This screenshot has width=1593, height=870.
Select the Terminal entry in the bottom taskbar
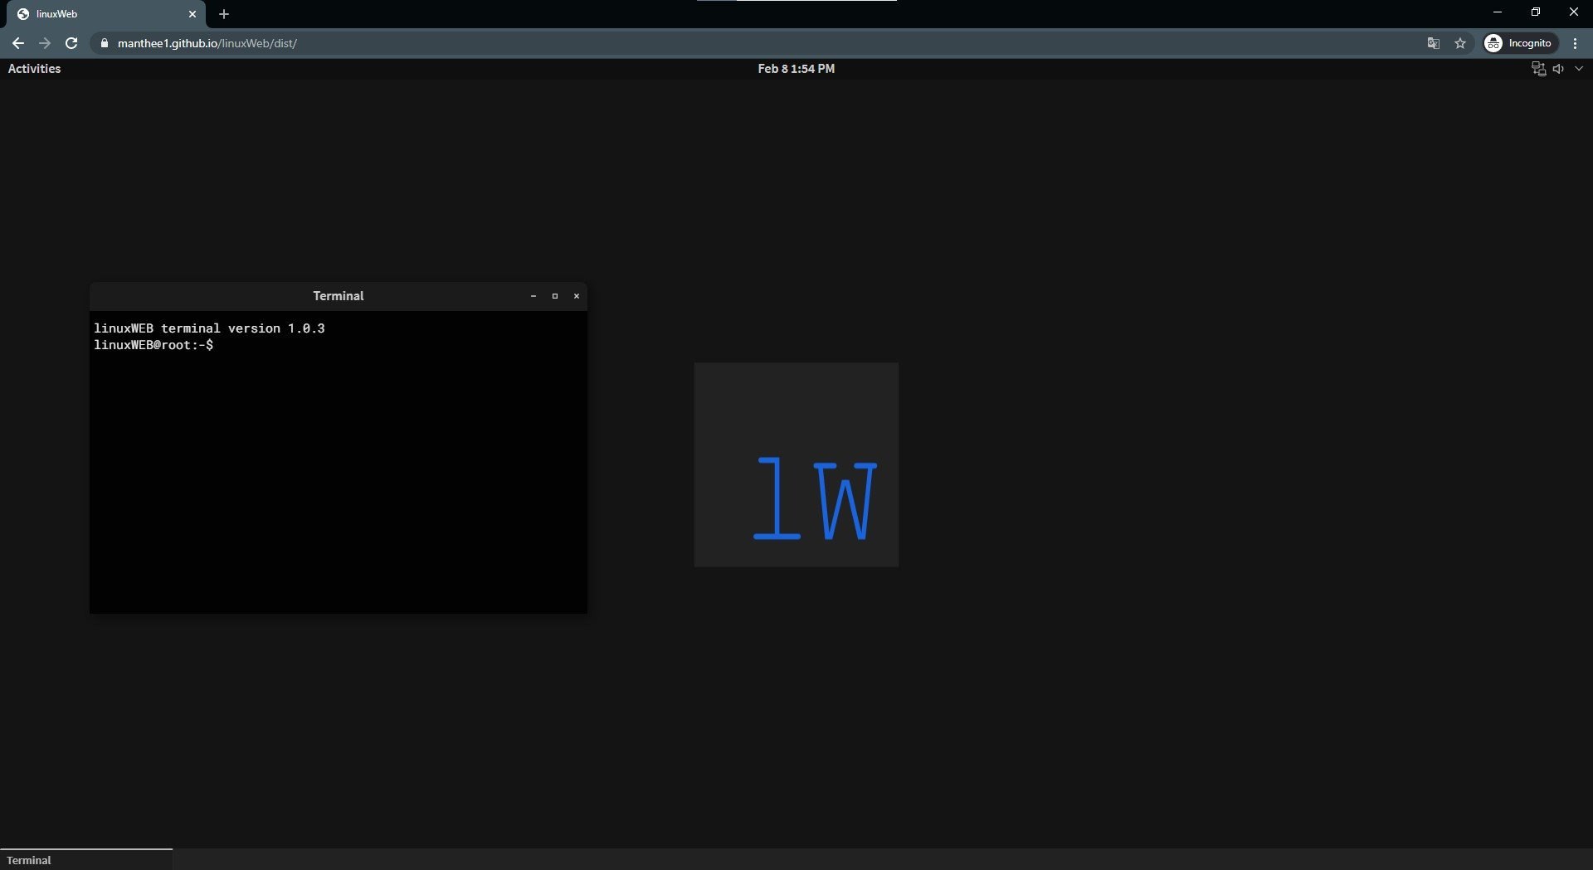(86, 860)
